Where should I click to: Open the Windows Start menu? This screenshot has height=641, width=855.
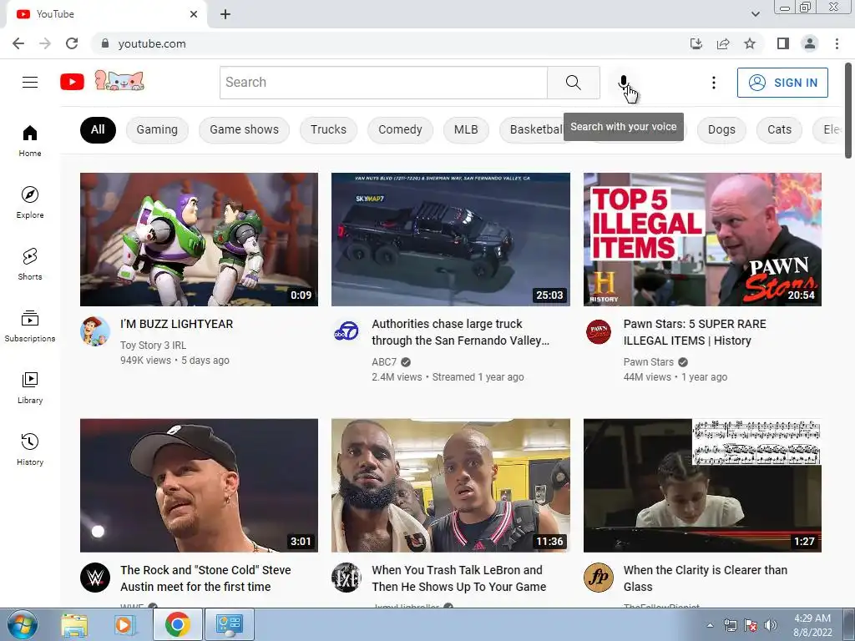(22, 624)
